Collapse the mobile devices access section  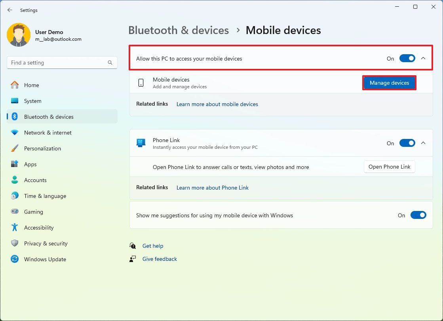[423, 58]
